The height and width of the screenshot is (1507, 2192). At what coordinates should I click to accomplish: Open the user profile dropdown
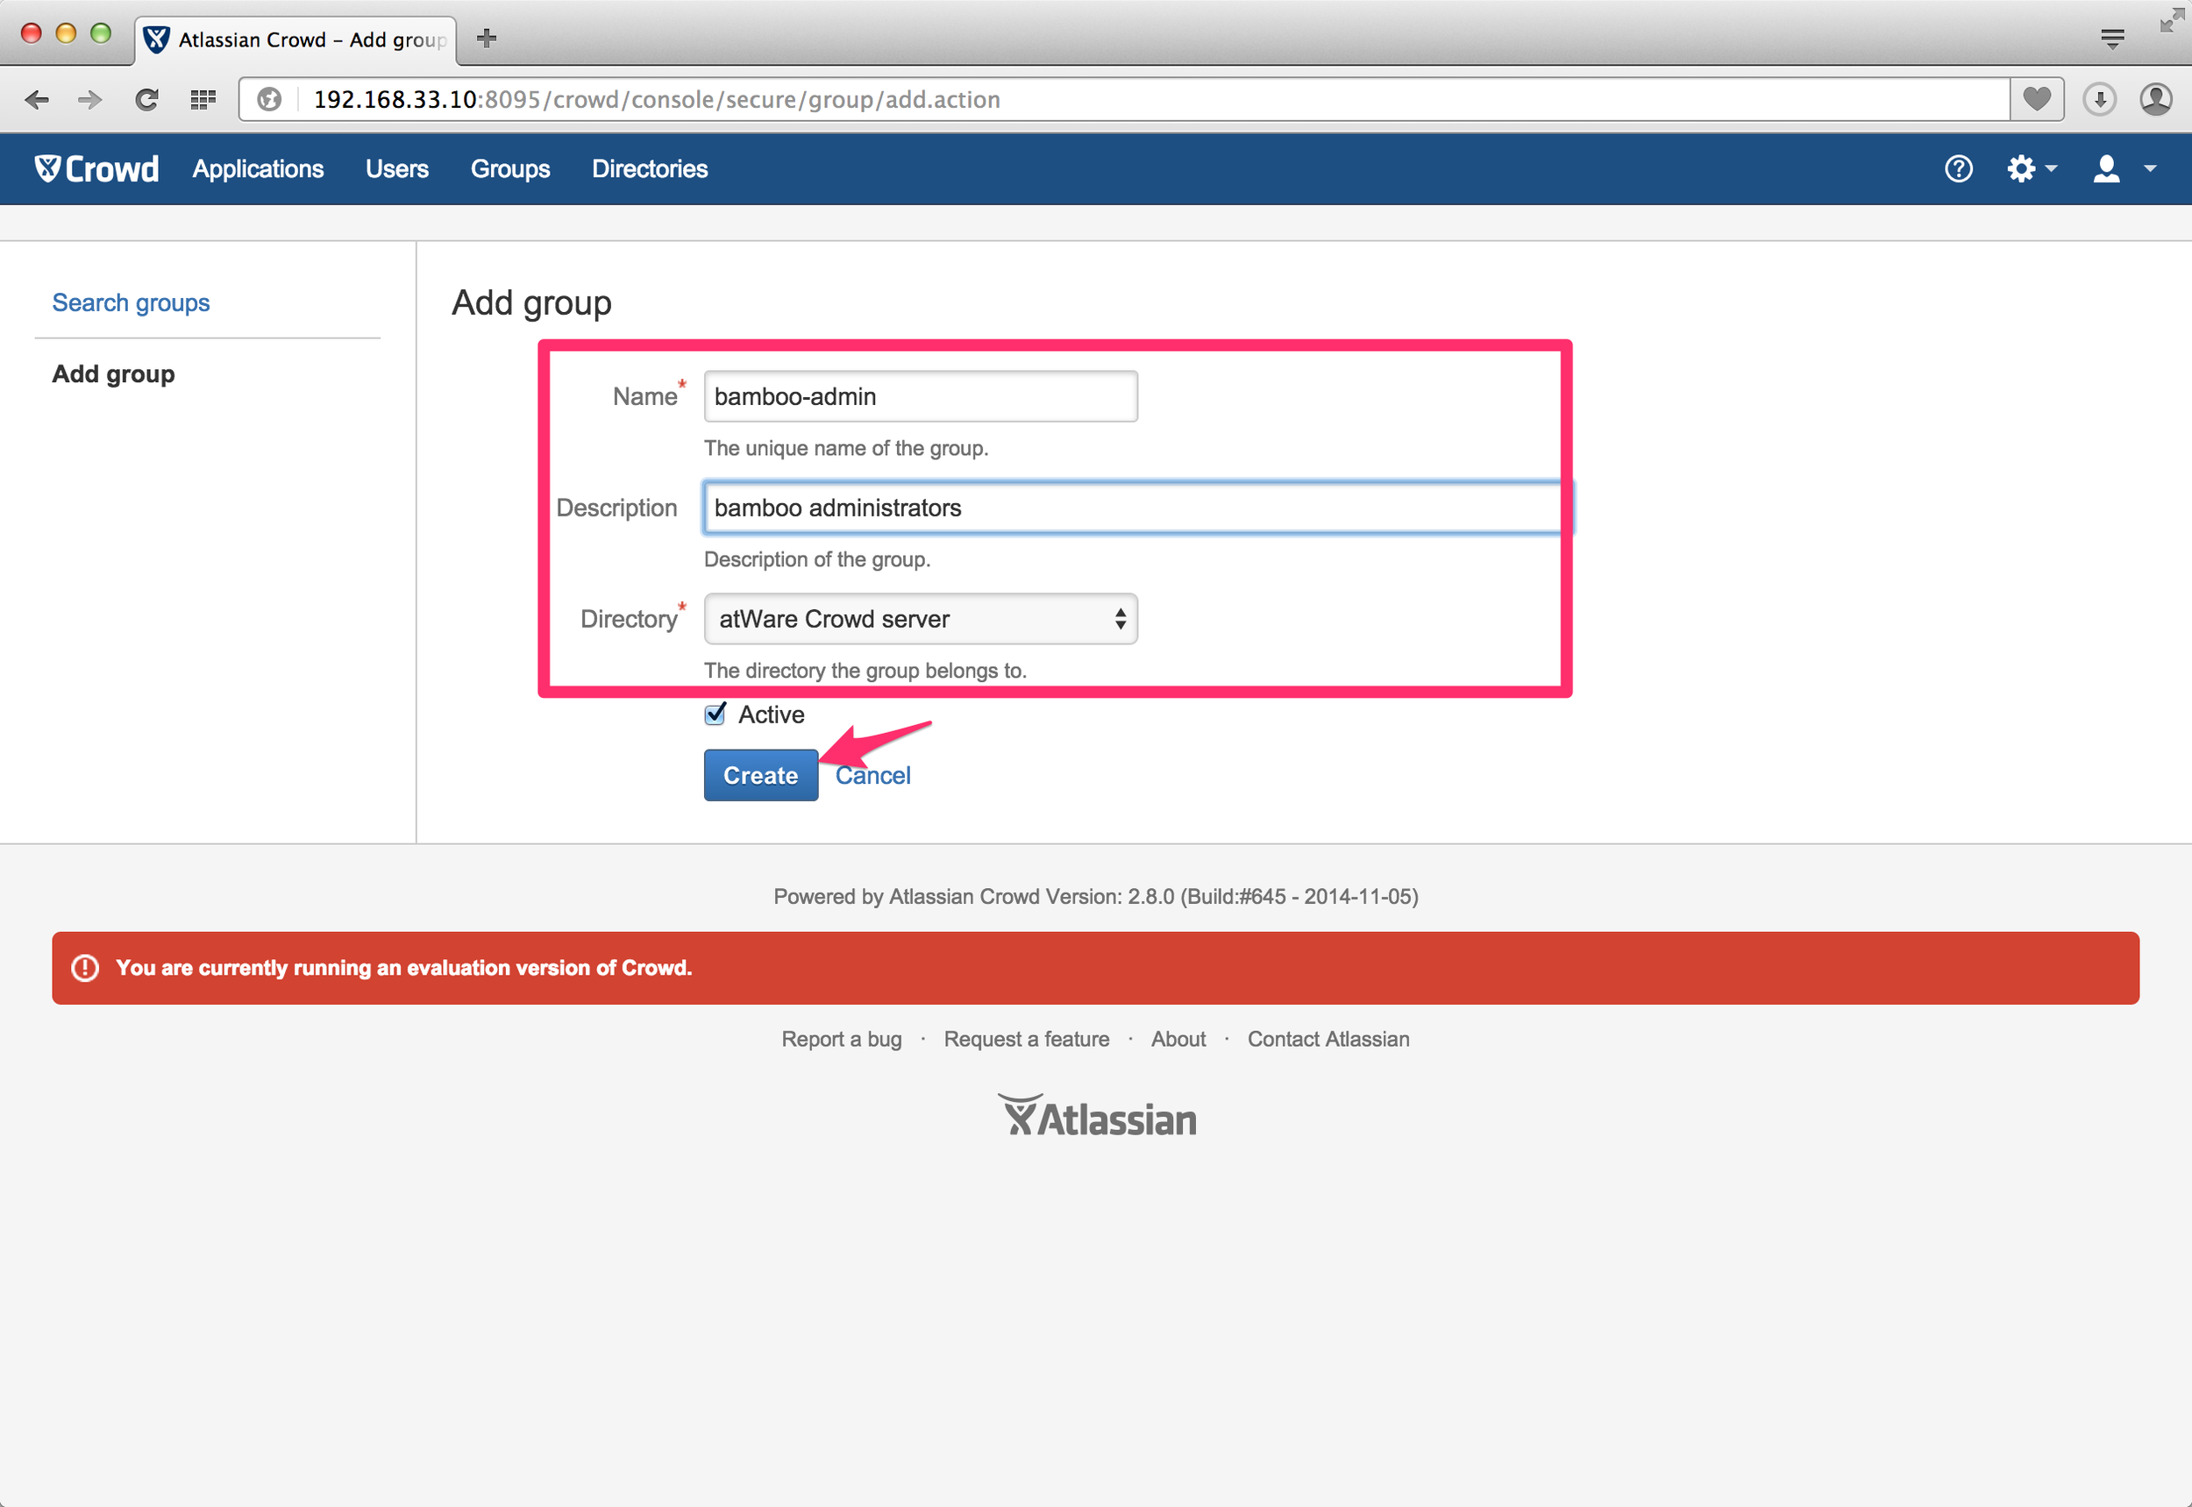[2125, 169]
